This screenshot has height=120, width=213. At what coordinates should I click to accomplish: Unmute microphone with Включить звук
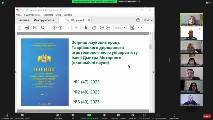7,116
